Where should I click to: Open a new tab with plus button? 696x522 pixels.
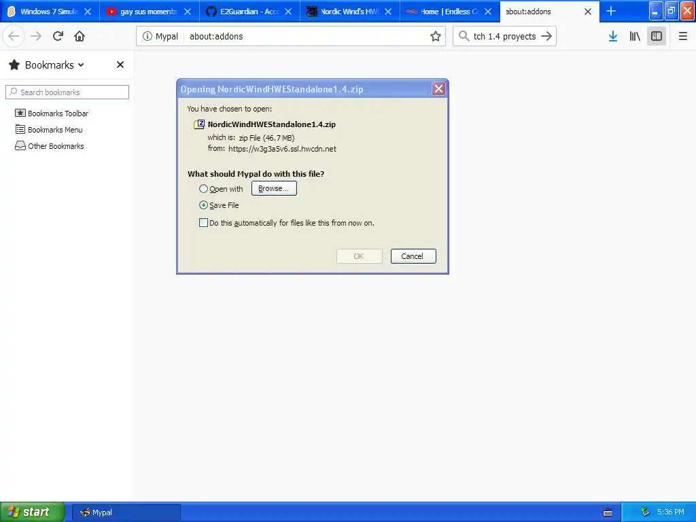click(611, 11)
